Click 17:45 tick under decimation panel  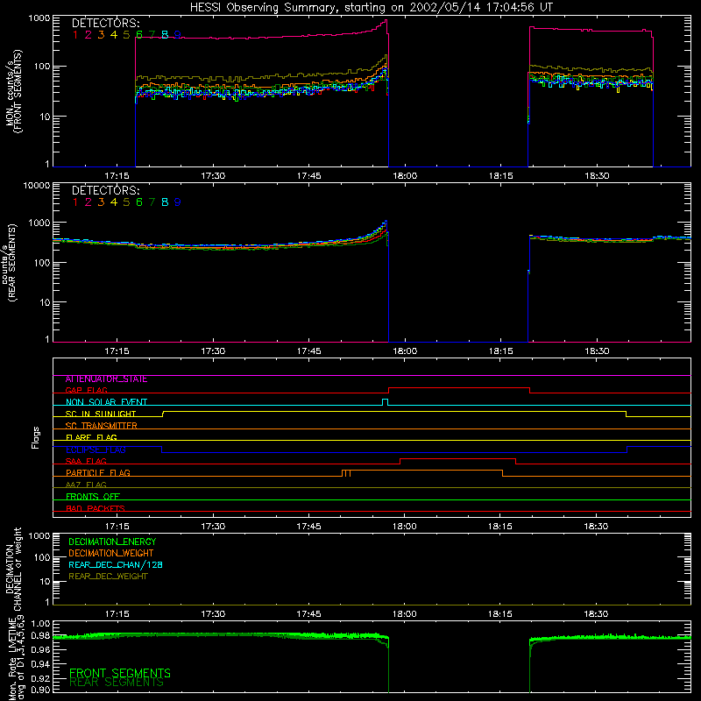coord(309,614)
